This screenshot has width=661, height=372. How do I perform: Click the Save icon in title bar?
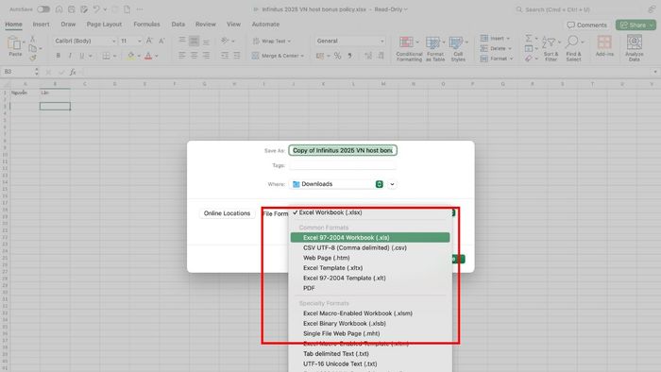72,9
